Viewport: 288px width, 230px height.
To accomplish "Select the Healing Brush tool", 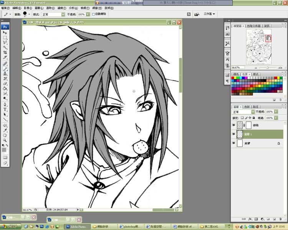I will (5, 64).
